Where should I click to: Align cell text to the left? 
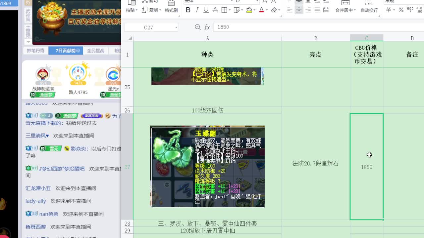coord(290,10)
